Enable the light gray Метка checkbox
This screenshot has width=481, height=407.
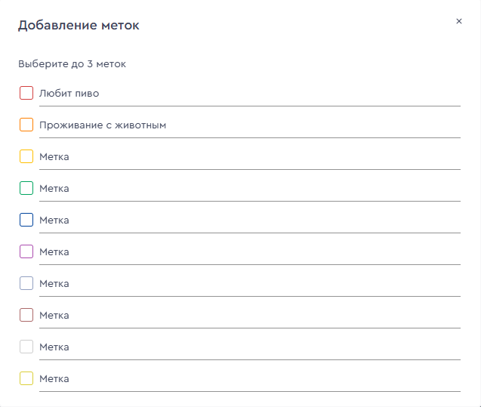click(26, 347)
